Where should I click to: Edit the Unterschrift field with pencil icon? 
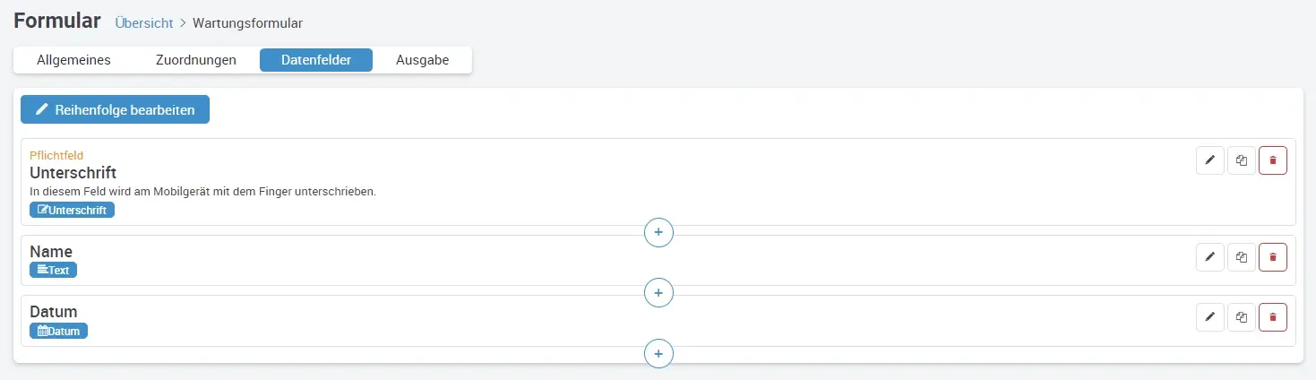1209,160
